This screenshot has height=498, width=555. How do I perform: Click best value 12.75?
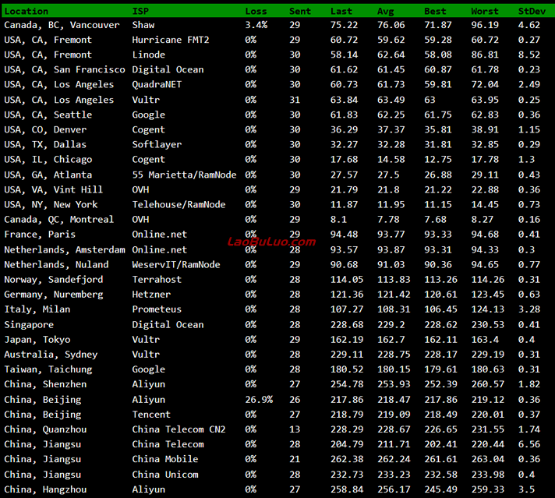438,160
